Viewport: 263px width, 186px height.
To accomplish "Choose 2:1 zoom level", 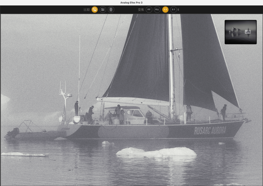I will pos(173,10).
